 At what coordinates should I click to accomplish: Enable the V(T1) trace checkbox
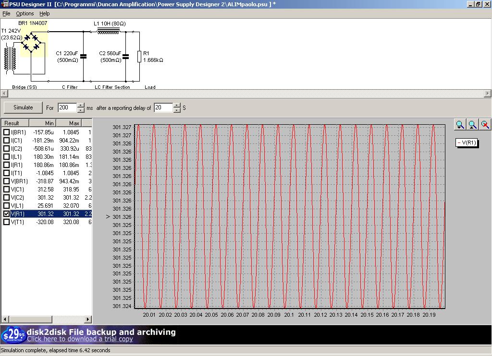pyautogui.click(x=6, y=222)
